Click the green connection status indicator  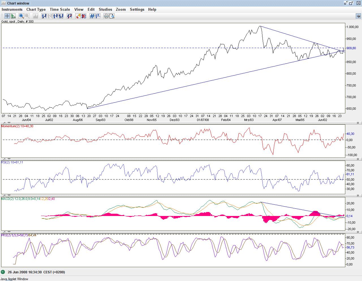(3, 272)
